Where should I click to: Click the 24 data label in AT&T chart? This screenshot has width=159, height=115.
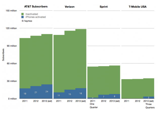click(x=47, y=91)
